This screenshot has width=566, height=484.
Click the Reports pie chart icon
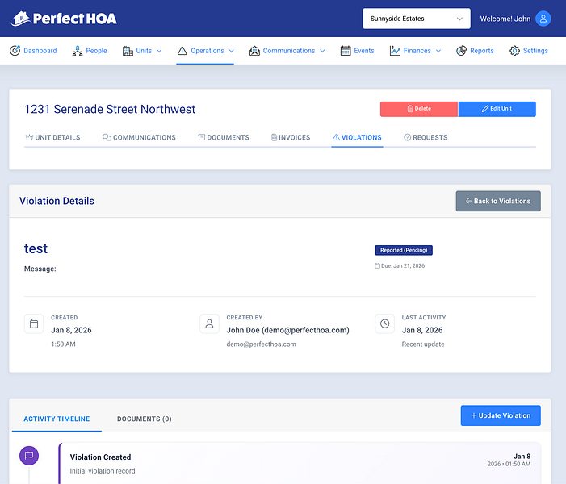(461, 51)
